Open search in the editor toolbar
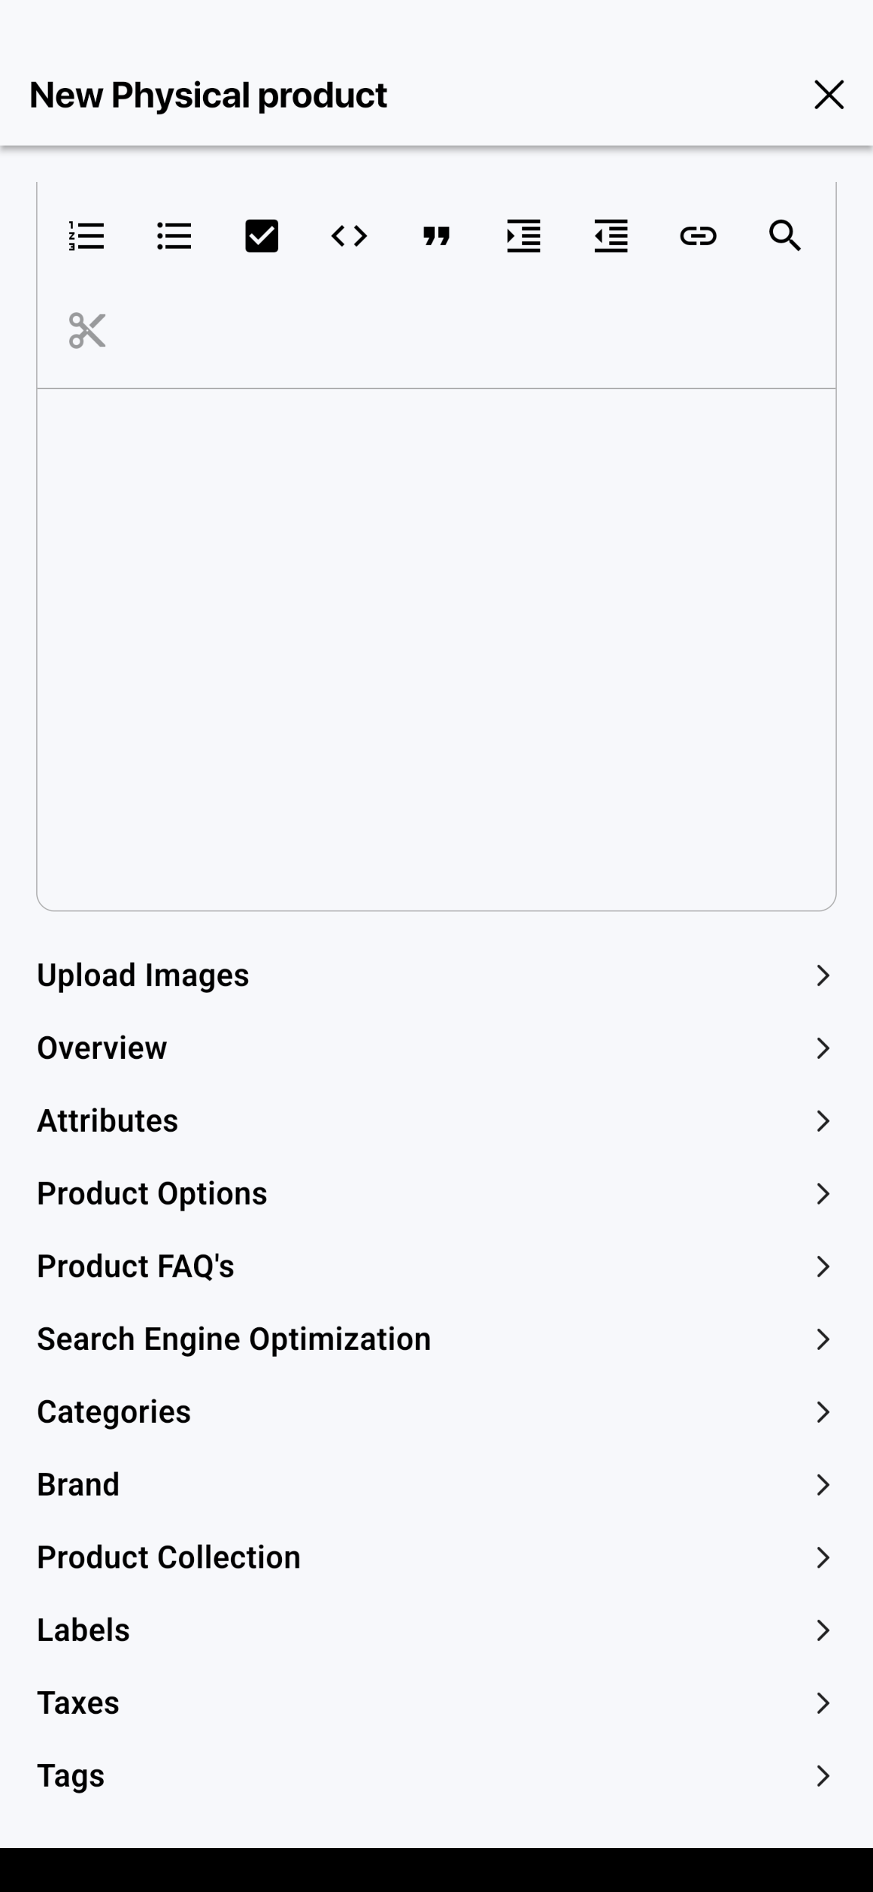The height and width of the screenshot is (1892, 873). pos(785,236)
